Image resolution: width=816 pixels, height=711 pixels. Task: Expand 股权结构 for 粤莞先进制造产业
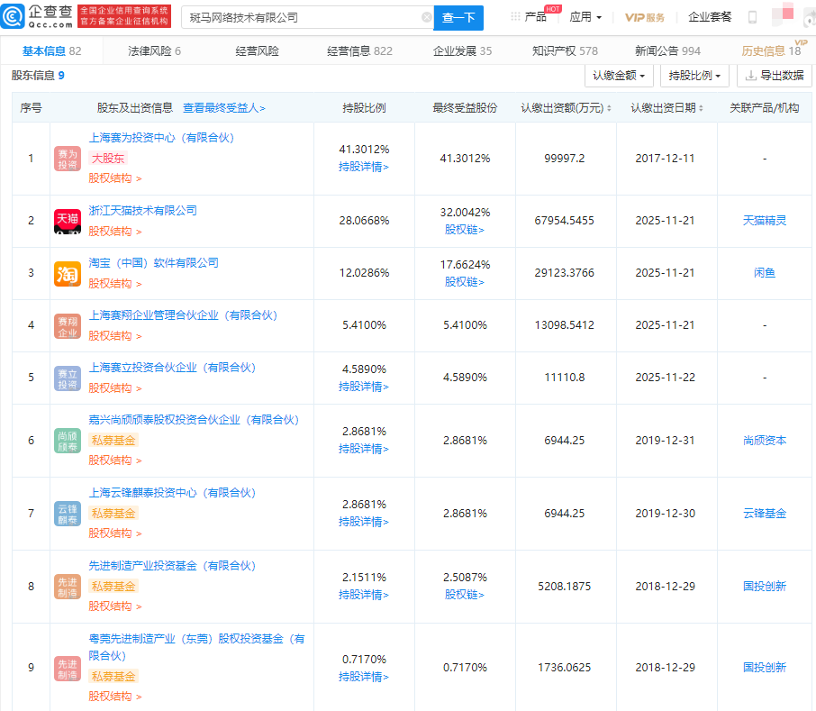pos(114,697)
